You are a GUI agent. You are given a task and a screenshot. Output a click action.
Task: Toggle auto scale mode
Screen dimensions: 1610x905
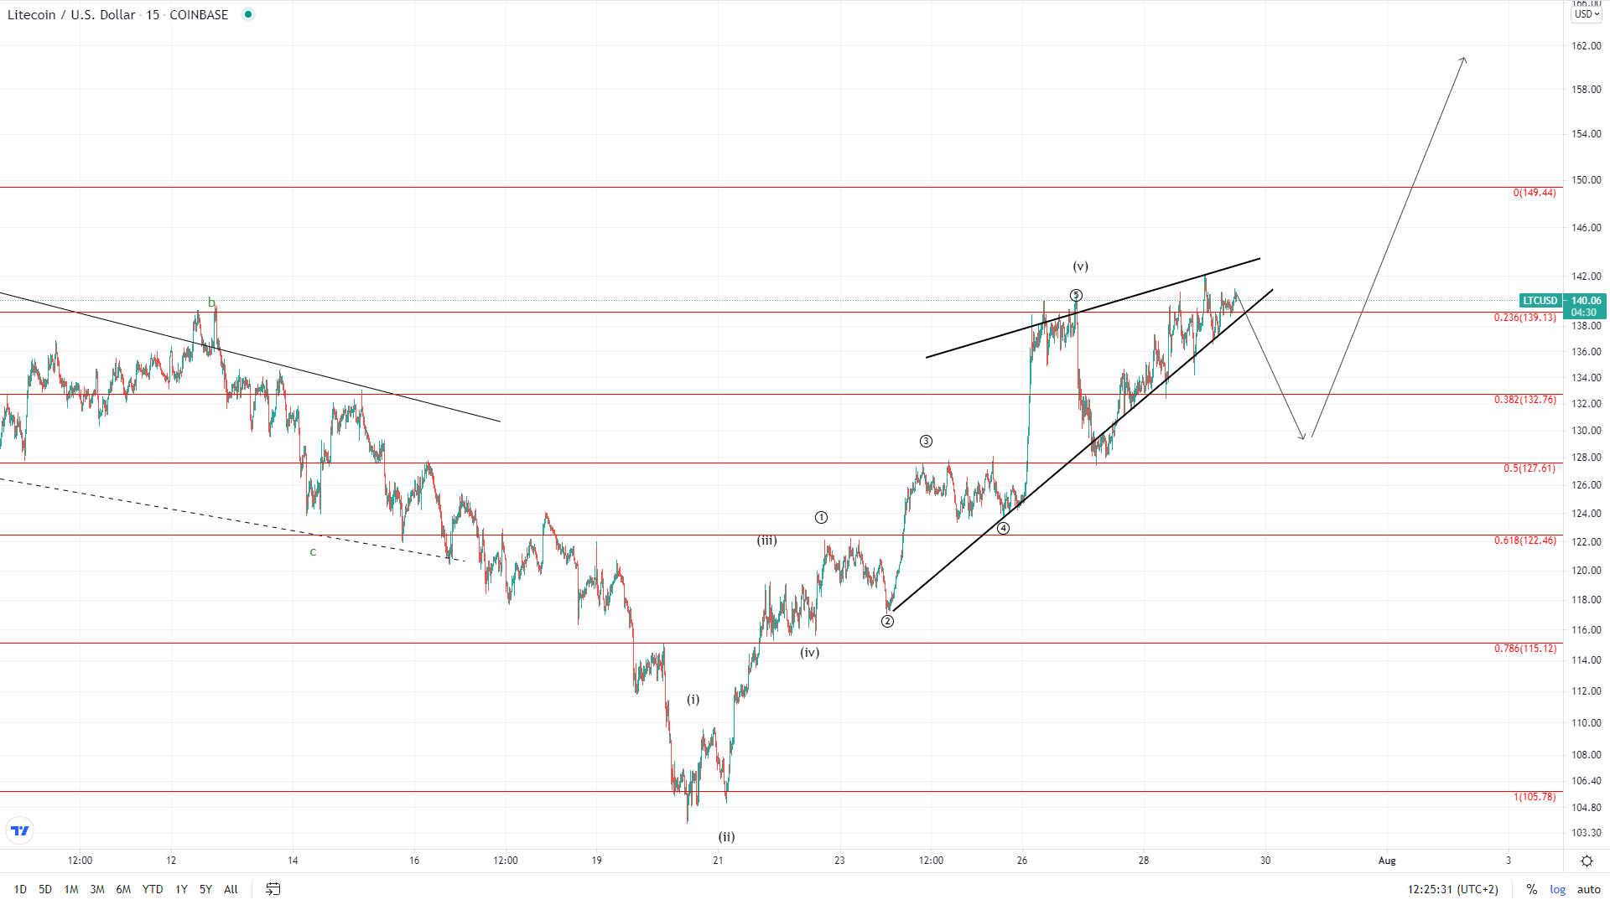(1588, 889)
